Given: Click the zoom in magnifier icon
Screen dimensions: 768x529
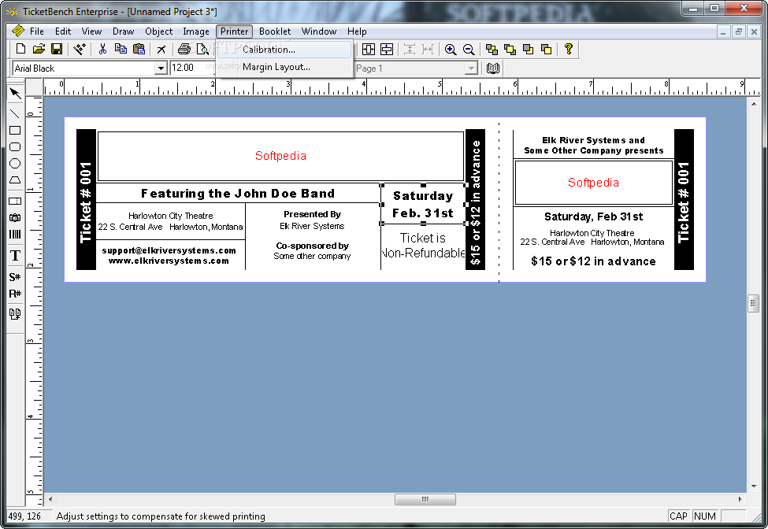Looking at the screenshot, I should click(451, 49).
